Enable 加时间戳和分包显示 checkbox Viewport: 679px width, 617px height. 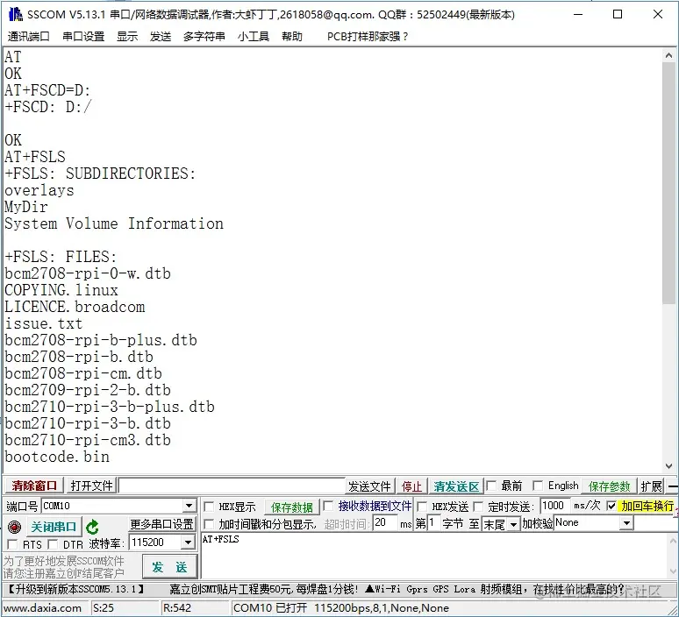[209, 524]
